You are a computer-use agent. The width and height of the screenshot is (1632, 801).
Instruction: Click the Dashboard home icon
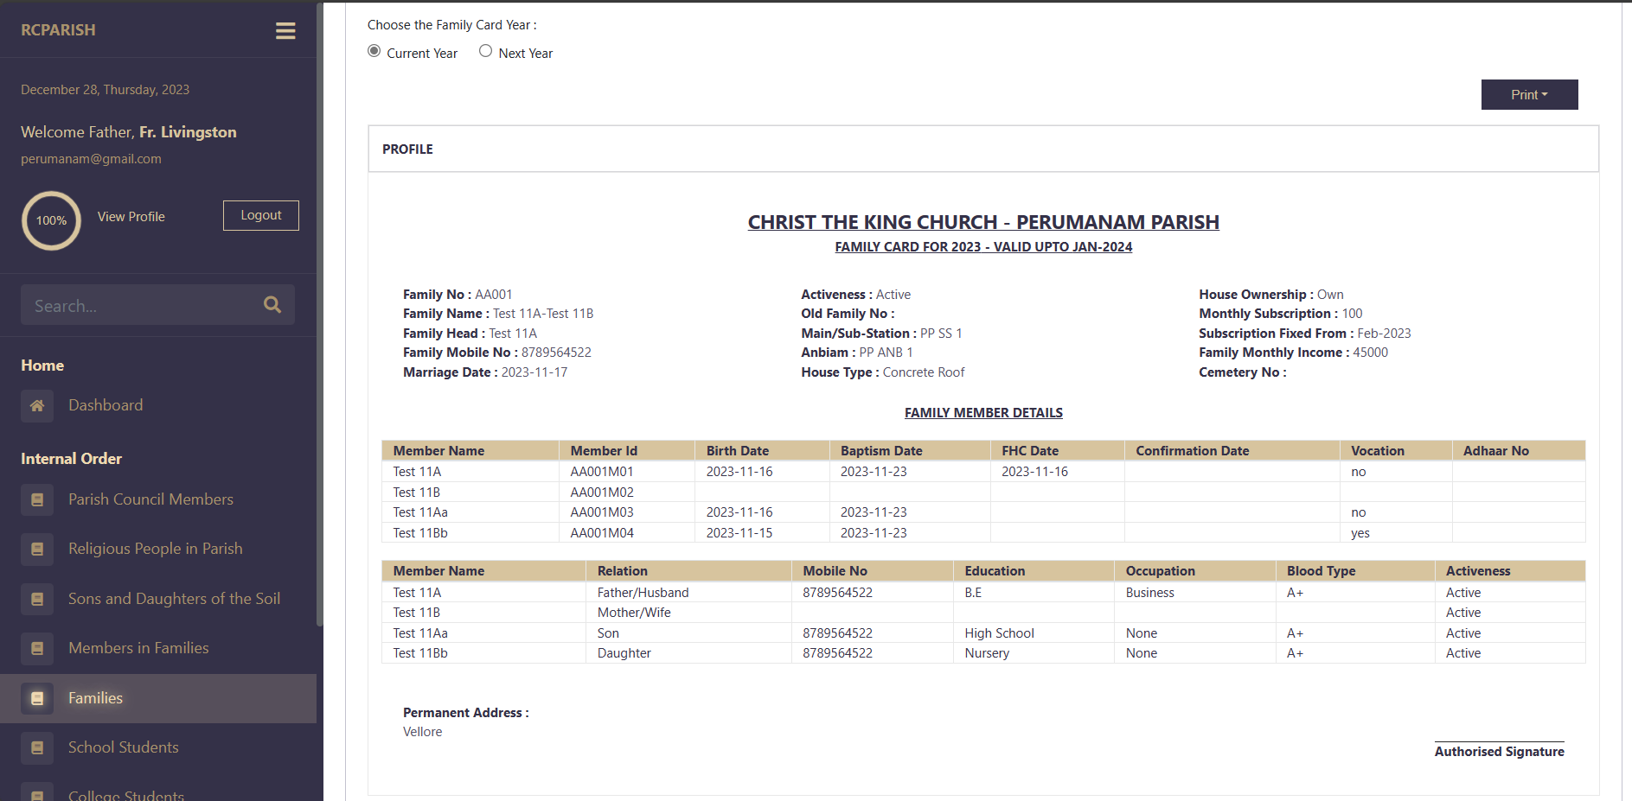coord(37,405)
